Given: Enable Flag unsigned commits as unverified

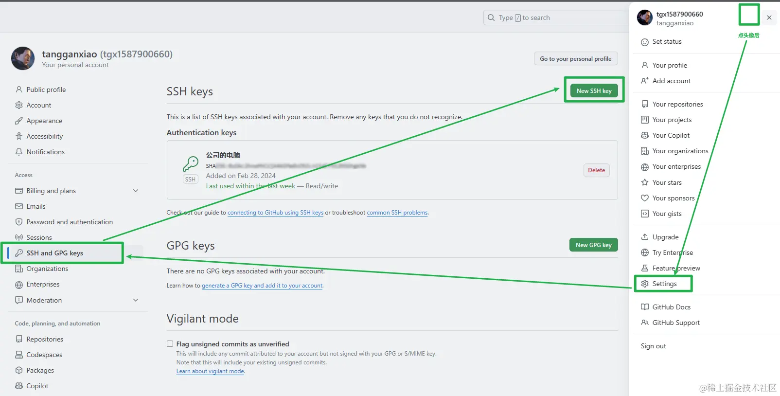Looking at the screenshot, I should [170, 344].
